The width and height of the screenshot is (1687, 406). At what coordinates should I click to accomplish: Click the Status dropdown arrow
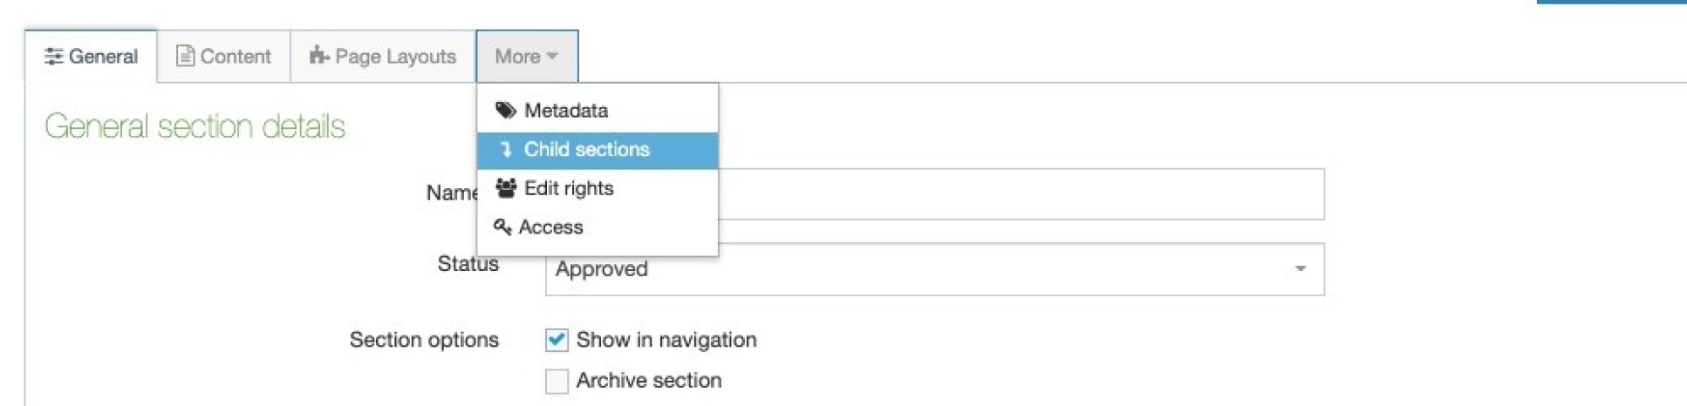pos(1300,269)
